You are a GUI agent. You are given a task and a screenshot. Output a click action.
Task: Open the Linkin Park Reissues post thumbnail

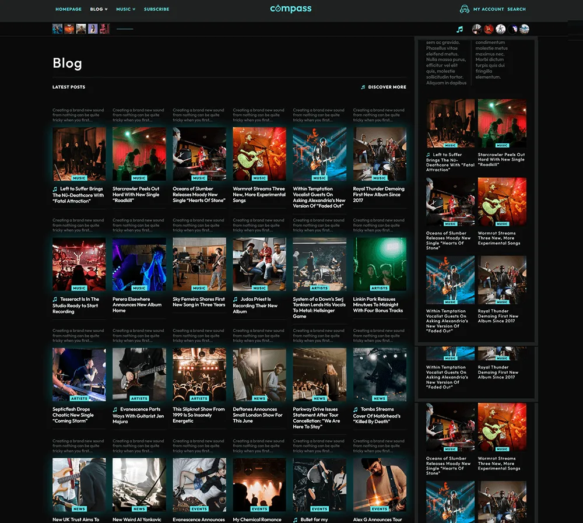380,264
